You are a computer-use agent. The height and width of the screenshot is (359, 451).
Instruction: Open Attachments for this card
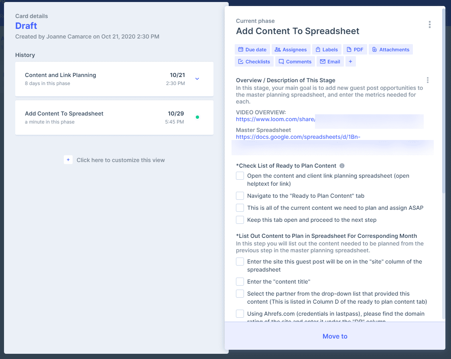[x=390, y=49]
